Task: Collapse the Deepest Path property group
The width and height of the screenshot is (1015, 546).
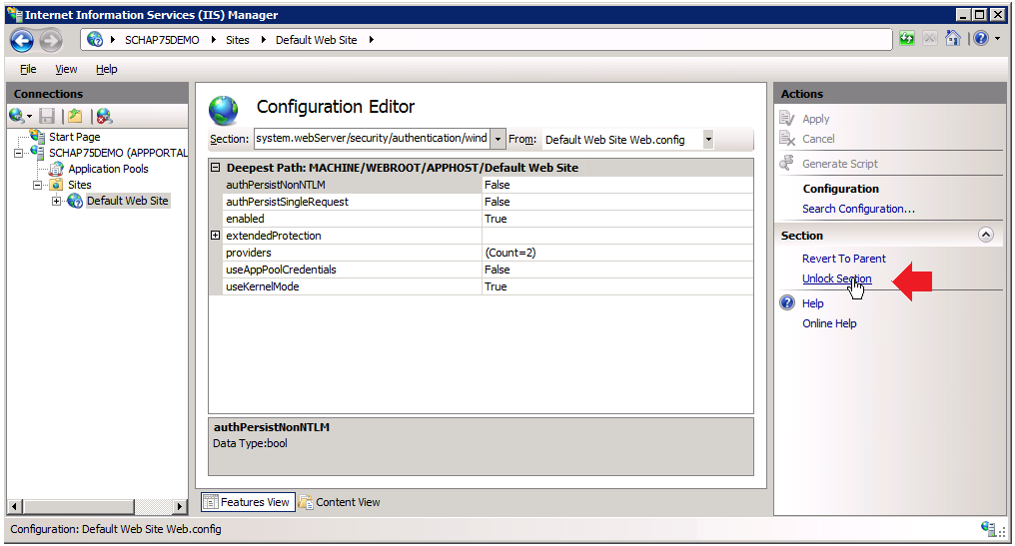Action: 215,168
